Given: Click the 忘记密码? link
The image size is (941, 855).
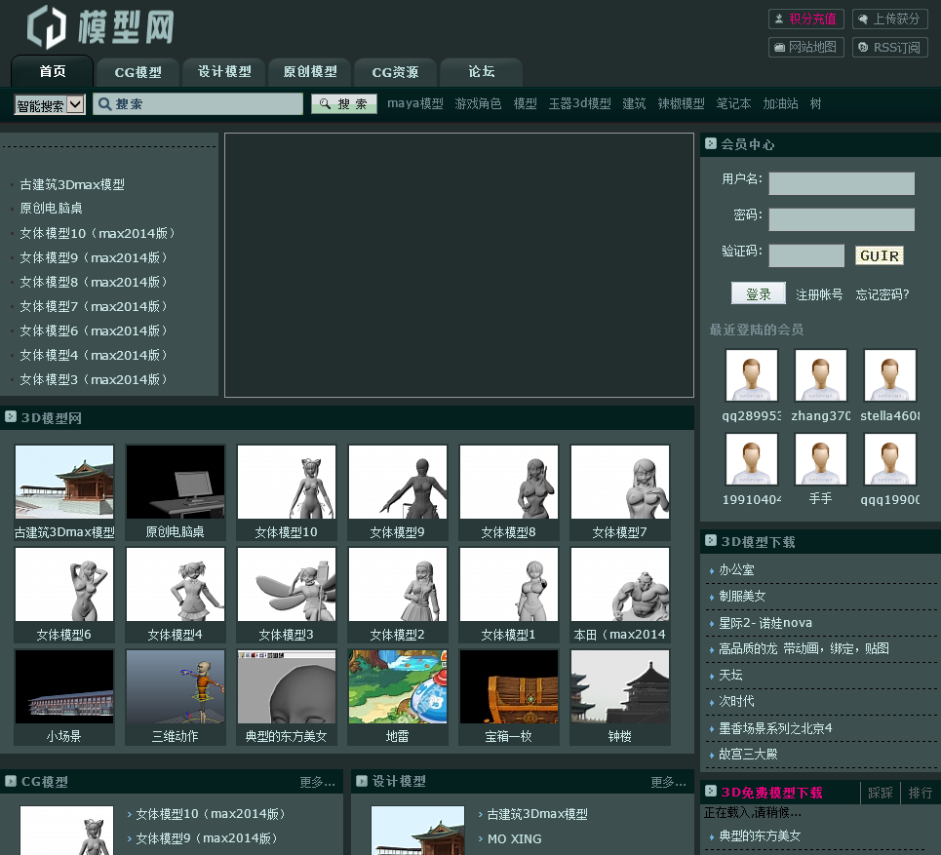Looking at the screenshot, I should click(x=882, y=294).
